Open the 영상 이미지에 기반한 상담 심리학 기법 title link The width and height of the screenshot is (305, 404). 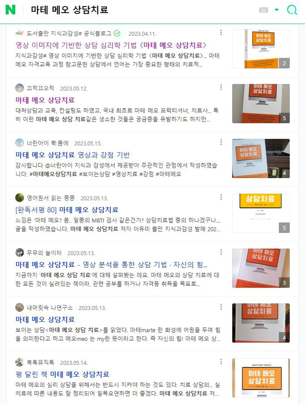[111, 45]
